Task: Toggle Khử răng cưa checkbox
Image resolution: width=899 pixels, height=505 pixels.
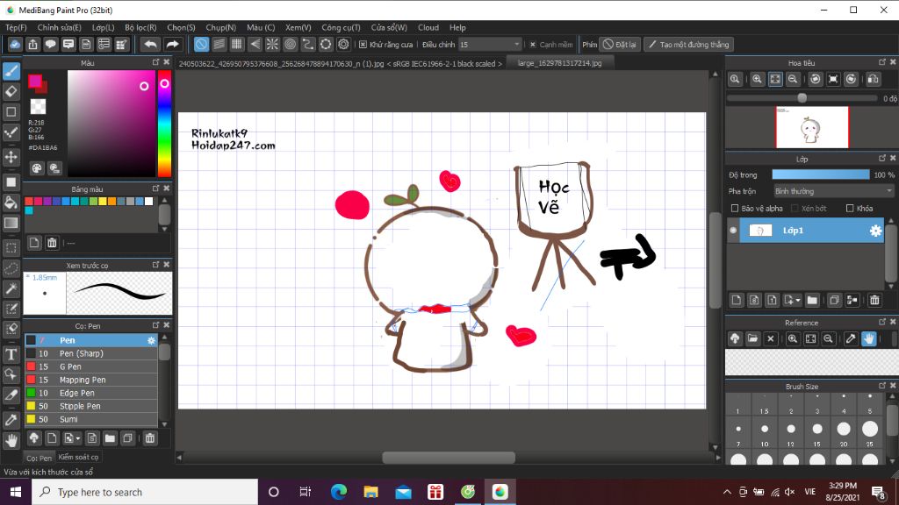Action: point(363,45)
